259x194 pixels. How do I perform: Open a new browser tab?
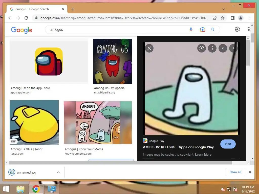tap(73, 9)
